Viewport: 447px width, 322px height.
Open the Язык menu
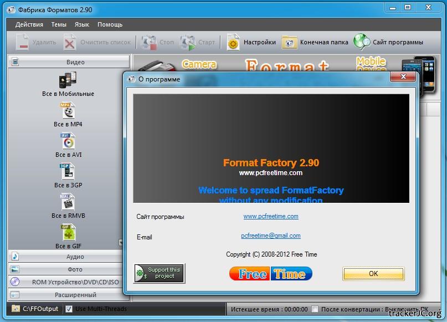pyautogui.click(x=81, y=24)
